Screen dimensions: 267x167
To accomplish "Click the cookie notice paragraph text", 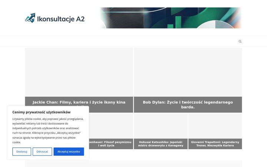I will pyautogui.click(x=48, y=131).
